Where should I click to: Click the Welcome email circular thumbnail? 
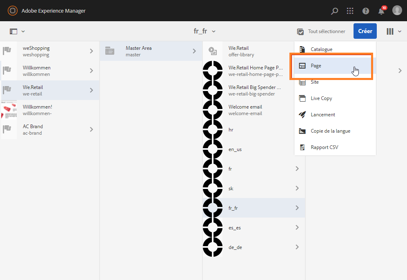(x=213, y=110)
